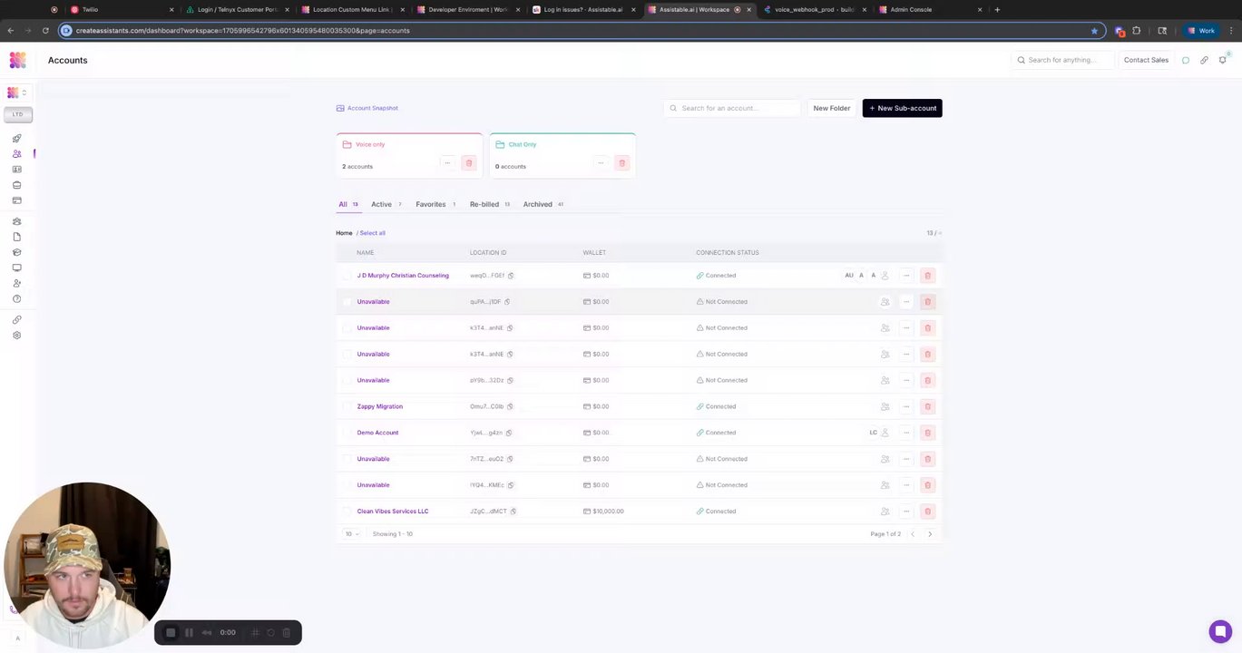Open the credit card icon in the sidebar
Screen dimensions: 1242x653
click(16, 200)
